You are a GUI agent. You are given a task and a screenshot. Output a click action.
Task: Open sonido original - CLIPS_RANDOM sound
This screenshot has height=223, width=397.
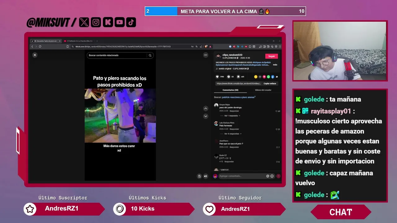233,68
